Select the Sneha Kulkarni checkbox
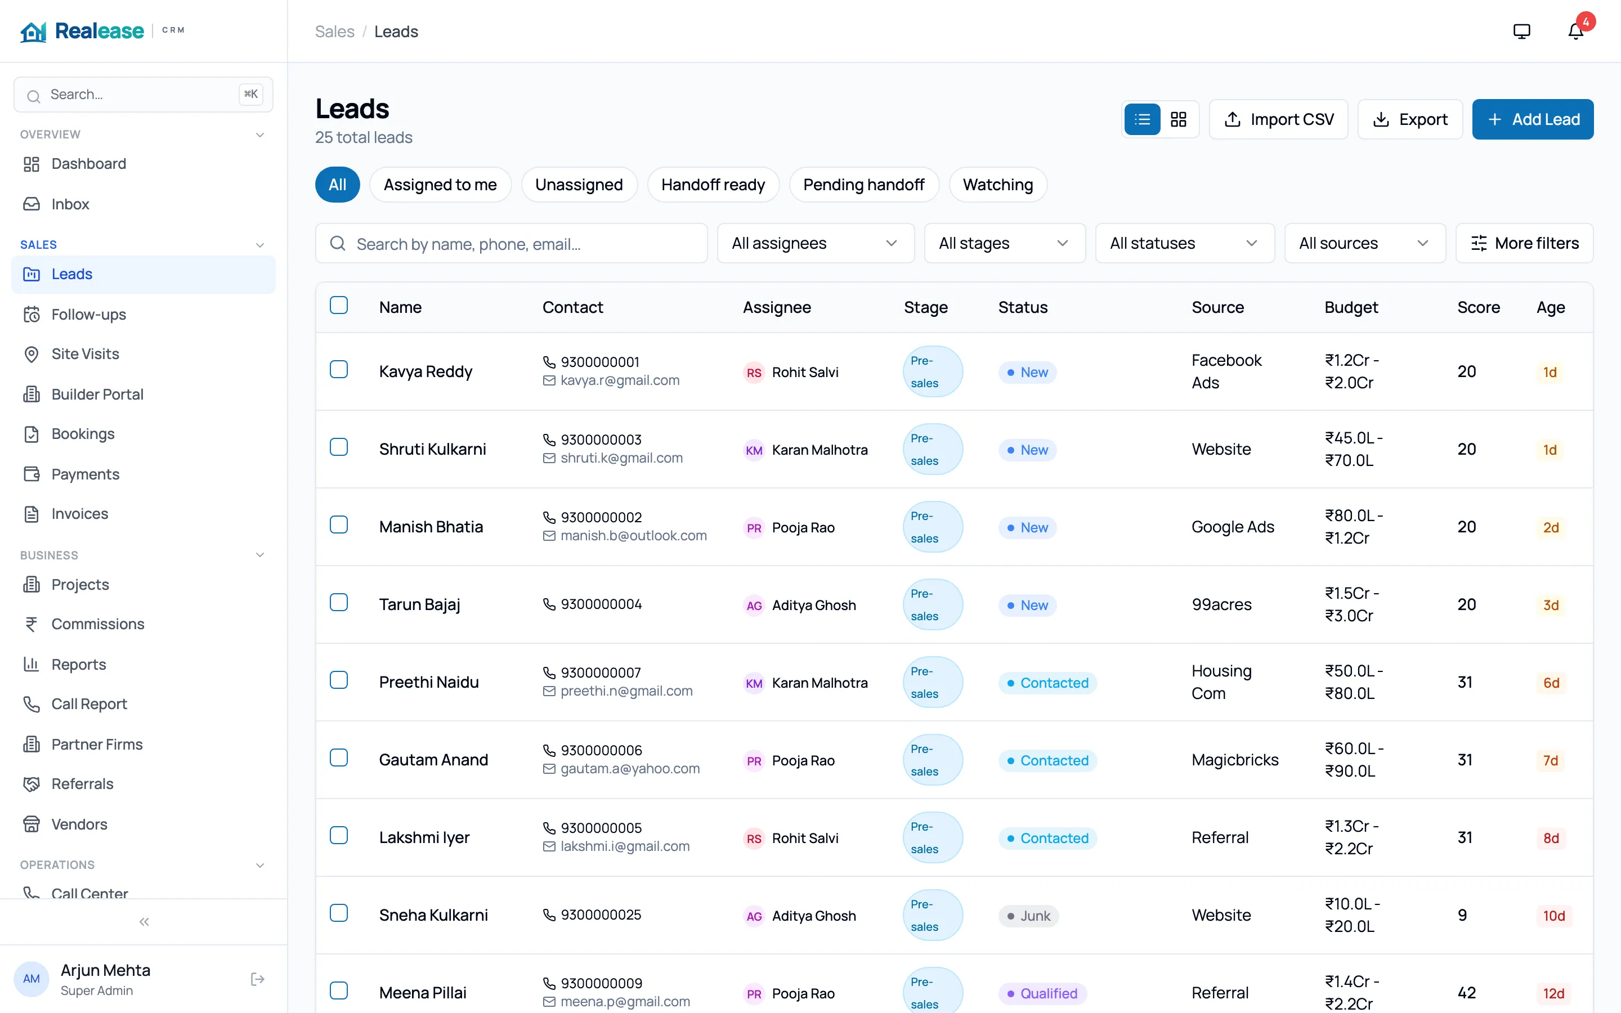The height and width of the screenshot is (1013, 1621). [339, 914]
